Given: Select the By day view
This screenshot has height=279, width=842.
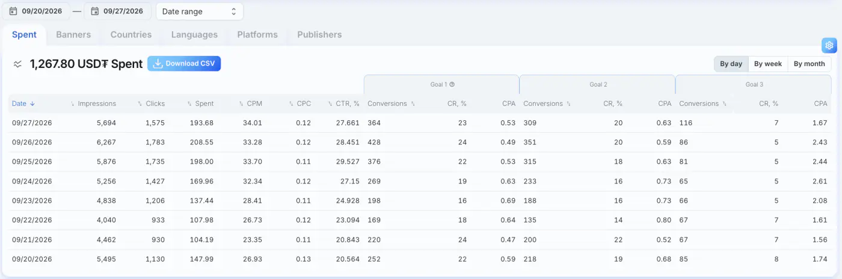Looking at the screenshot, I should 731,64.
